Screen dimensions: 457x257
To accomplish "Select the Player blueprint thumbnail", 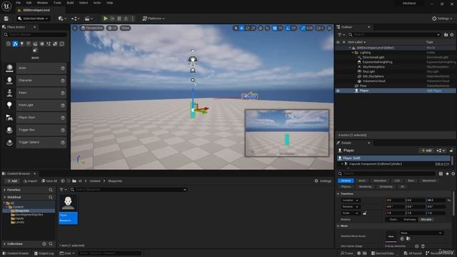I will tap(69, 209).
